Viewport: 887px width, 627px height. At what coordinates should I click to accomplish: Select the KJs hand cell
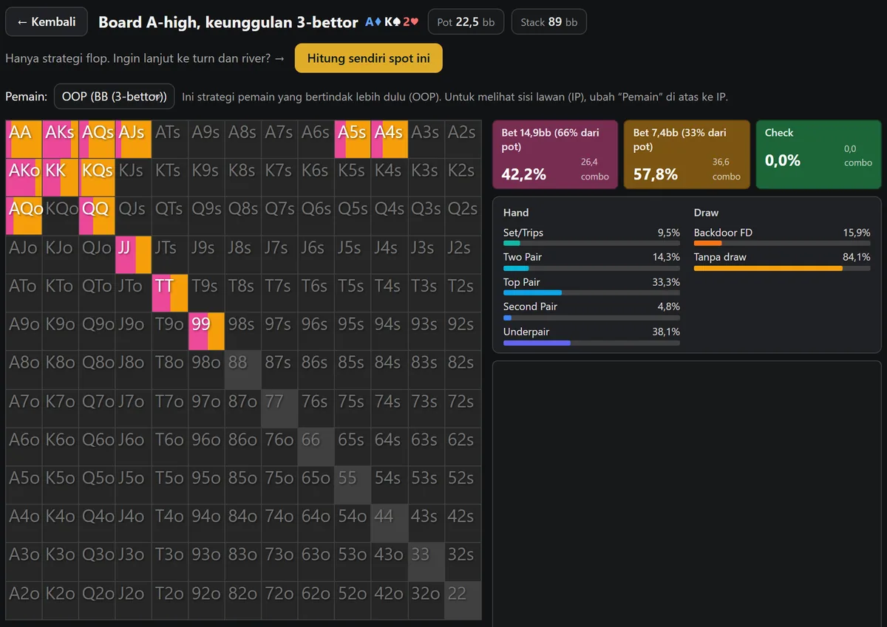pos(134,177)
